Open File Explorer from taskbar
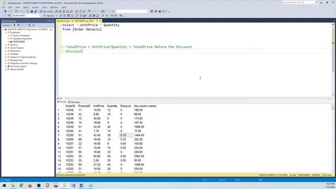The height and width of the screenshot is (189, 336). [13, 185]
